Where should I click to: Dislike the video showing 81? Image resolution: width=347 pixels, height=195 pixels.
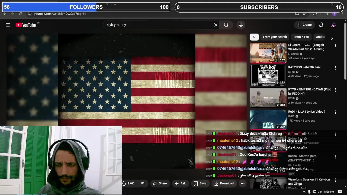coord(143,183)
